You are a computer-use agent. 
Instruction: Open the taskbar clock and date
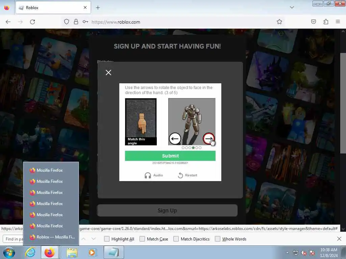(x=329, y=253)
